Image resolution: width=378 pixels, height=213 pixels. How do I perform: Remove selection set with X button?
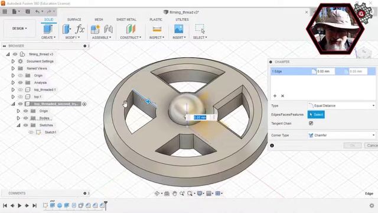pos(282,96)
